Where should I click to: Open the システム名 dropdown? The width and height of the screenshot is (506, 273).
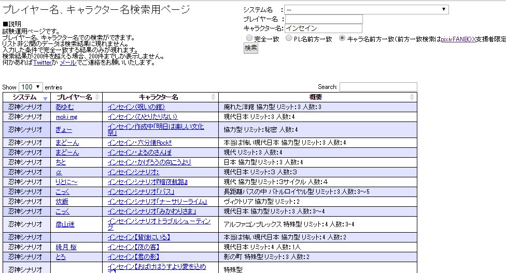pos(366,9)
